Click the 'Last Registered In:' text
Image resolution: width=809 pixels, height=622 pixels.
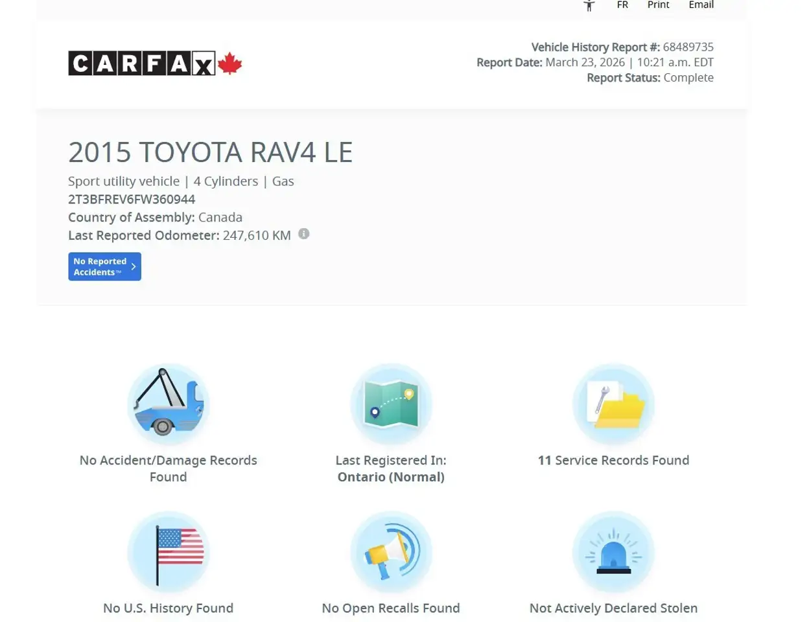tap(391, 460)
